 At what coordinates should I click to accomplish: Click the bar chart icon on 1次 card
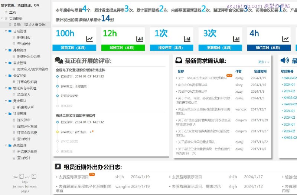click(187, 39)
